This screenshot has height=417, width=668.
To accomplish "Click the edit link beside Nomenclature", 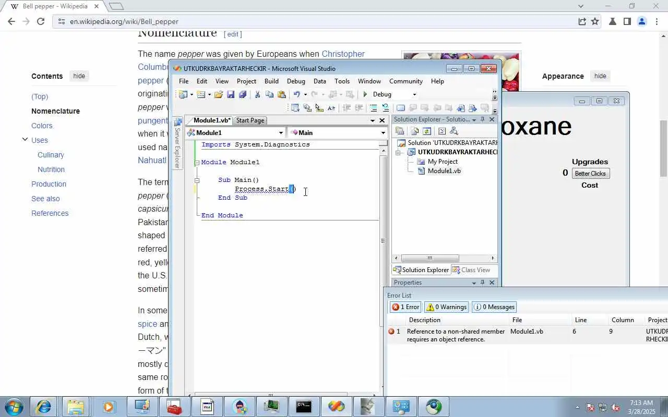I will point(233,34).
